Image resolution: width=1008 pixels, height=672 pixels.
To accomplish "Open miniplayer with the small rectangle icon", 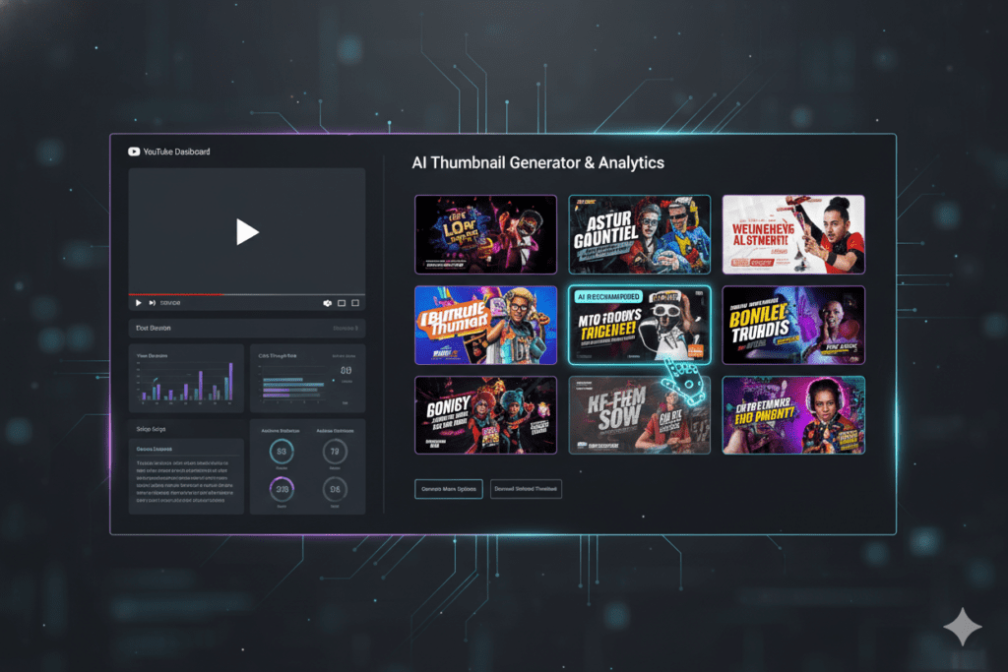I will (344, 303).
